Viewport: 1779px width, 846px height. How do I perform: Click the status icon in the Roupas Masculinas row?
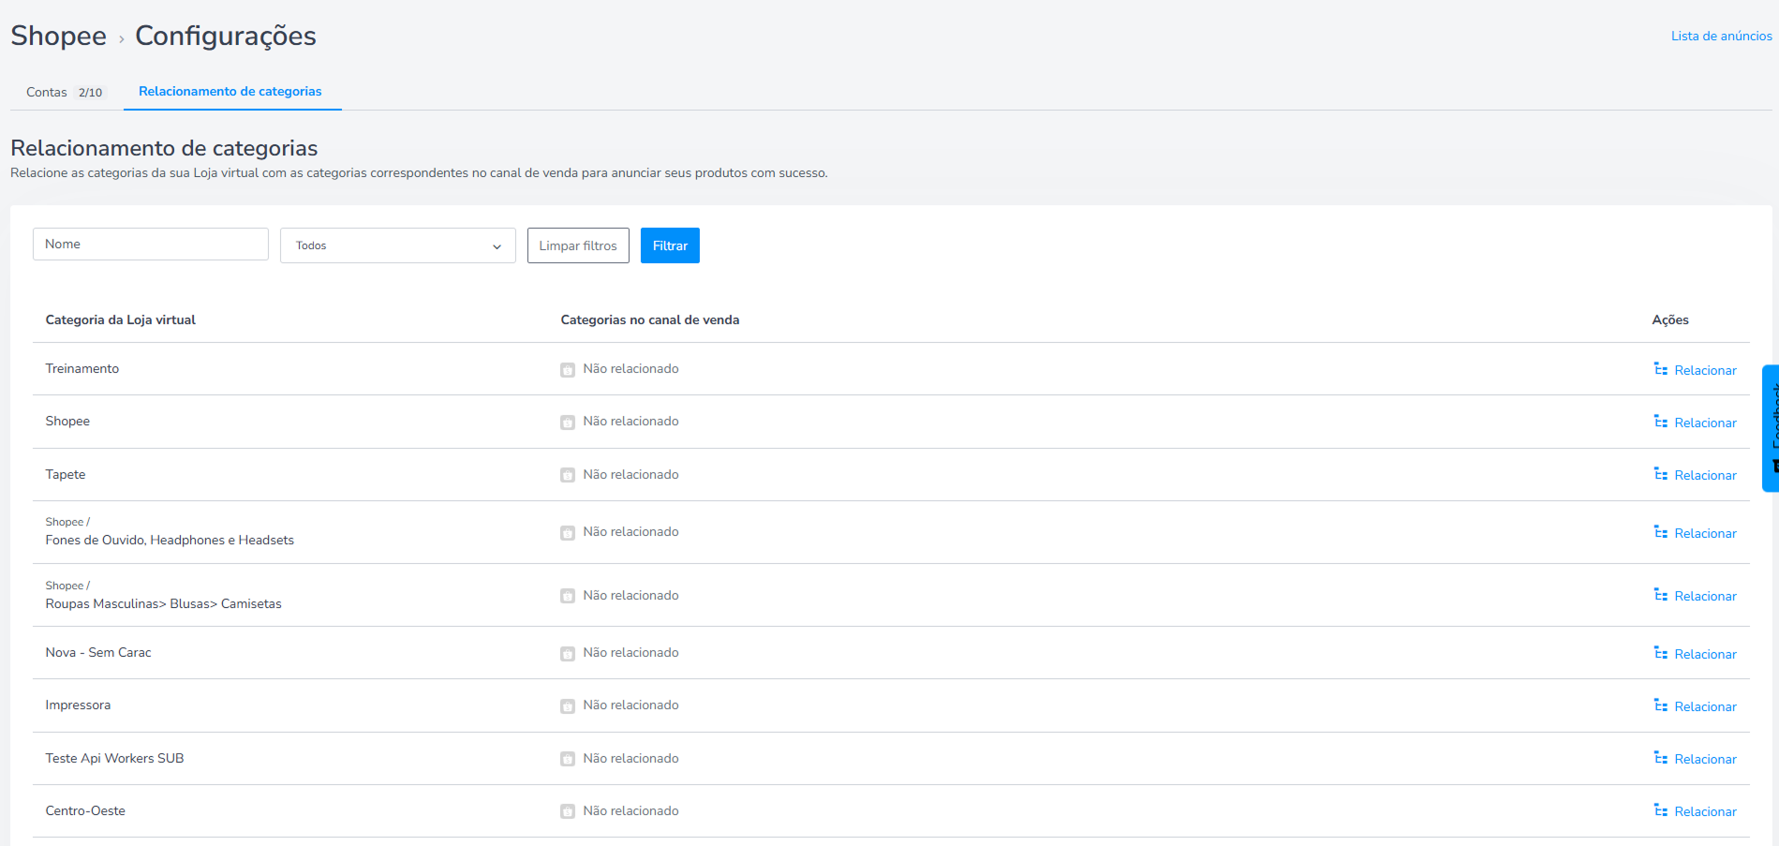click(568, 596)
